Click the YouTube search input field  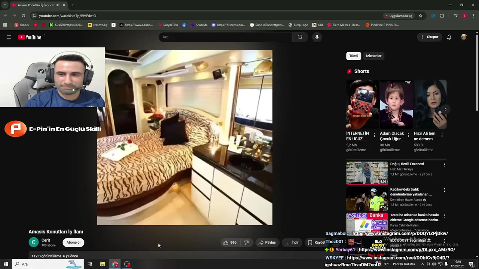coord(225,37)
